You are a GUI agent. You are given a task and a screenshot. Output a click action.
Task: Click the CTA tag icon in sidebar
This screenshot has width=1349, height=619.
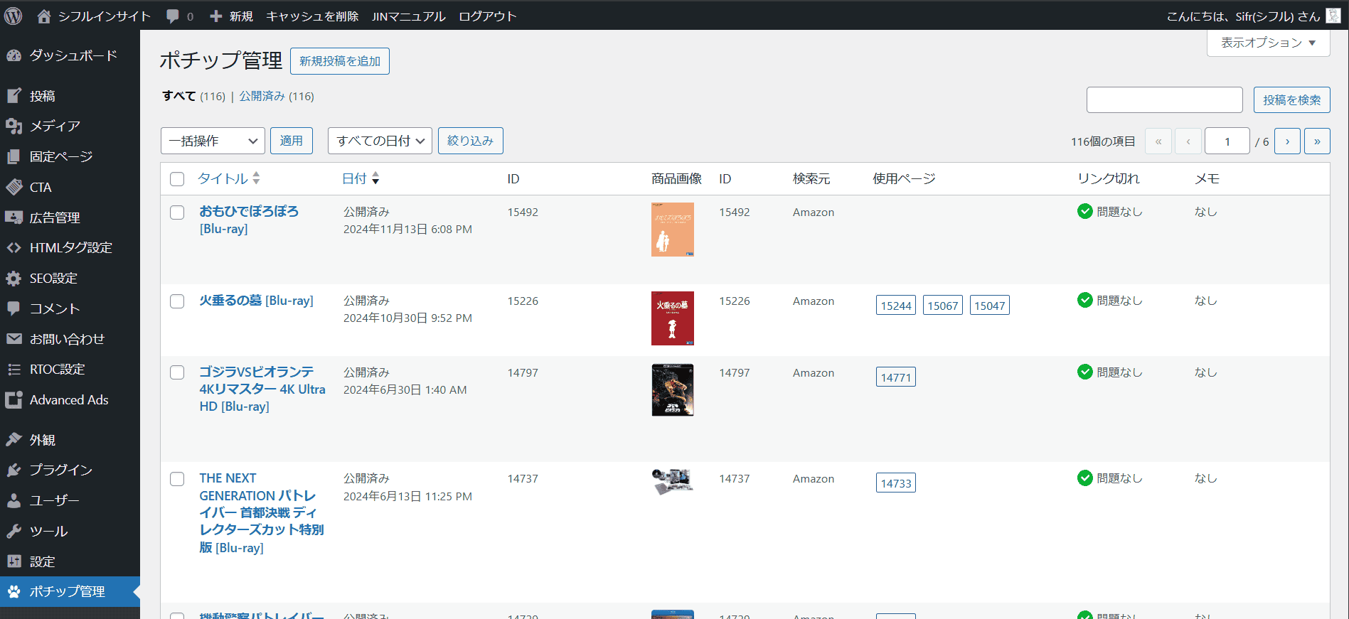(14, 187)
